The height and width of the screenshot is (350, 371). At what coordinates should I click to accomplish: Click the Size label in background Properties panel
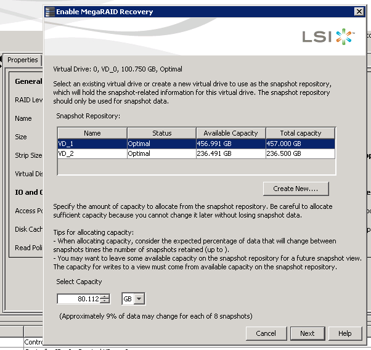(21, 137)
